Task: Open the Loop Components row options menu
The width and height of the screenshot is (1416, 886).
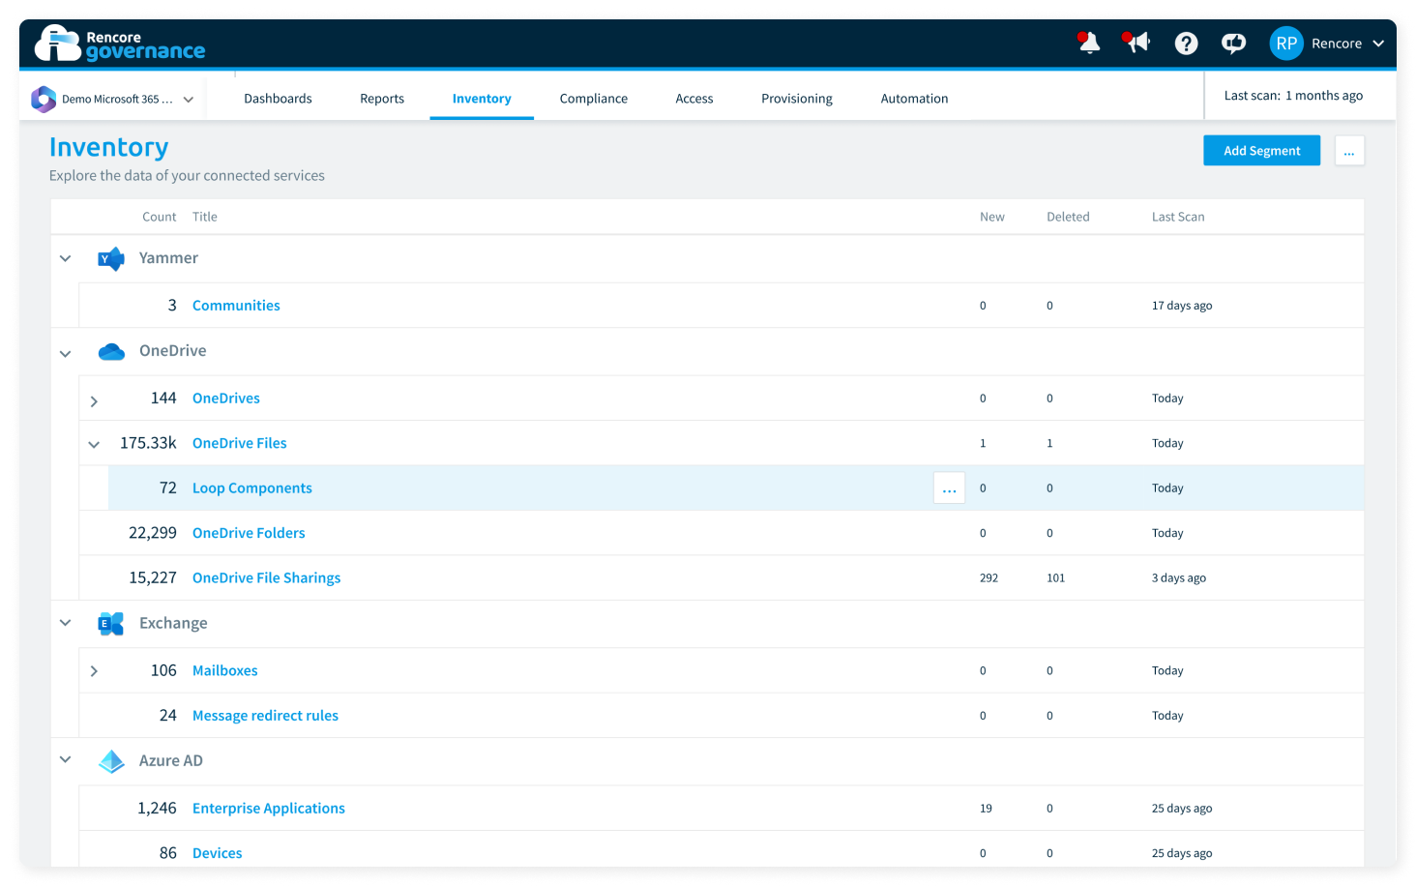Action: tap(949, 488)
